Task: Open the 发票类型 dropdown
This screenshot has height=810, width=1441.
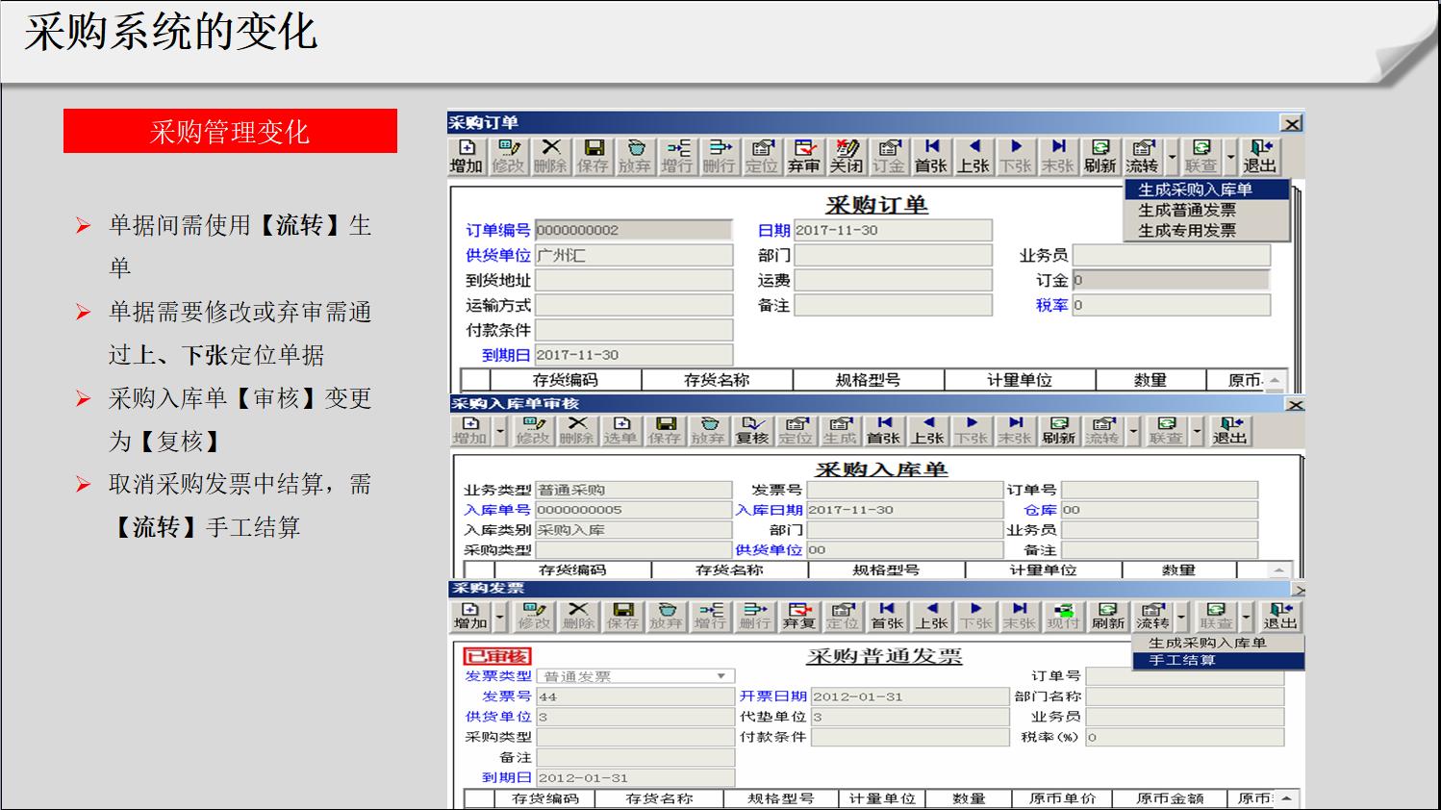Action: pos(720,676)
